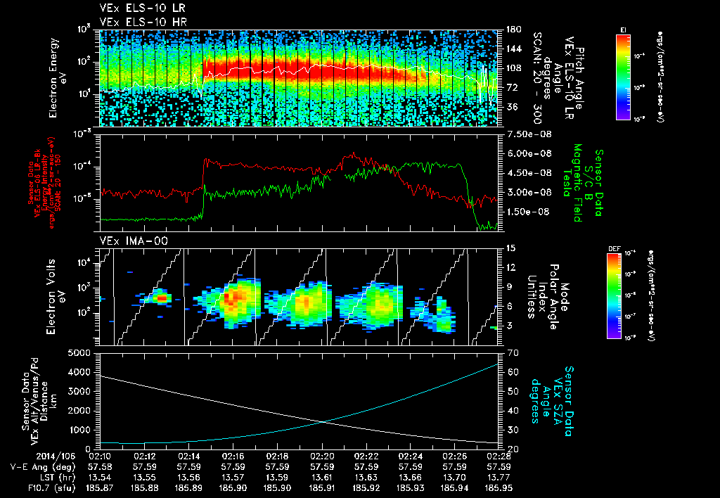Click the 'VEx ELS-10 LR' title at top
720x498 pixels.
(x=143, y=8)
